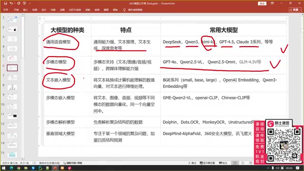304x171 pixels.
Task: Click the 共享 share button
Action: tap(295, 9)
